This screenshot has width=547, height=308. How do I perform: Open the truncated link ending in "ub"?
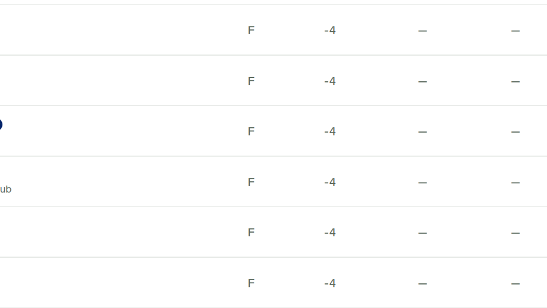(5, 189)
